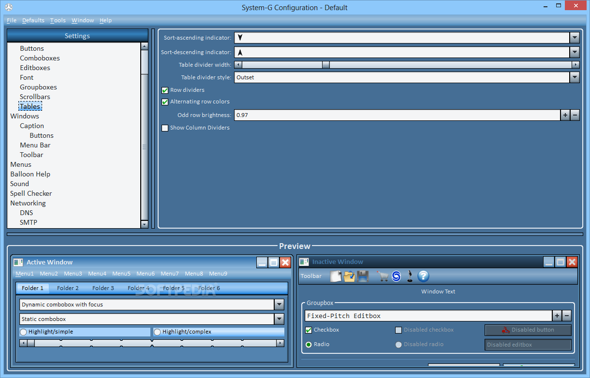Switch to the Folder 2 tab
Viewport: 590px width, 378px height.
(68, 288)
